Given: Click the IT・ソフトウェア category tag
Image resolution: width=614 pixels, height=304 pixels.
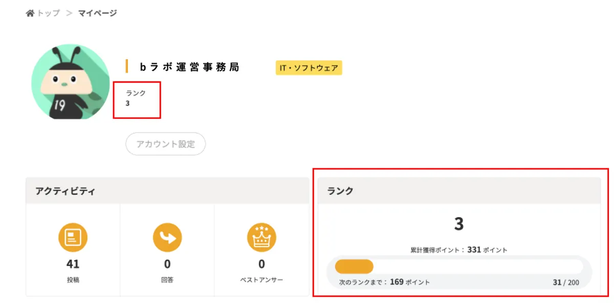Looking at the screenshot, I should click(x=309, y=68).
